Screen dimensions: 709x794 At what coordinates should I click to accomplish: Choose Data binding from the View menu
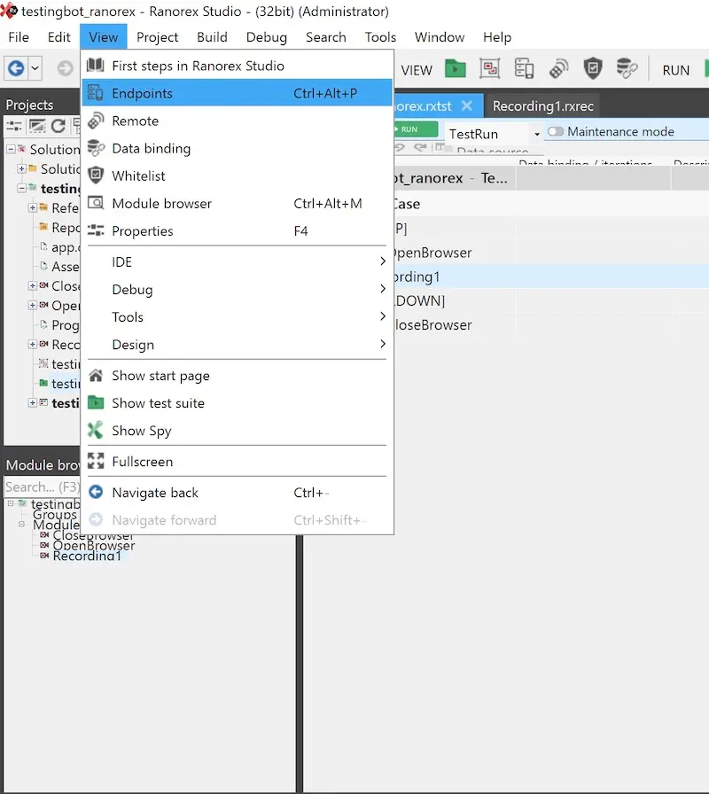pos(237,148)
